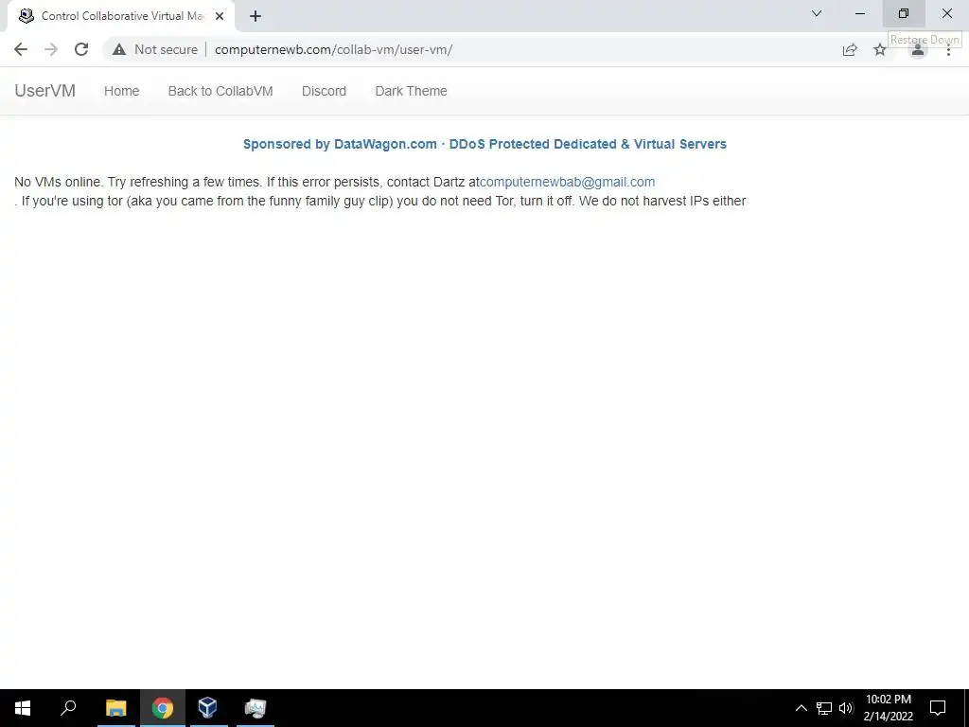969x727 pixels.
Task: Open the volume tray icon
Action: point(846,708)
